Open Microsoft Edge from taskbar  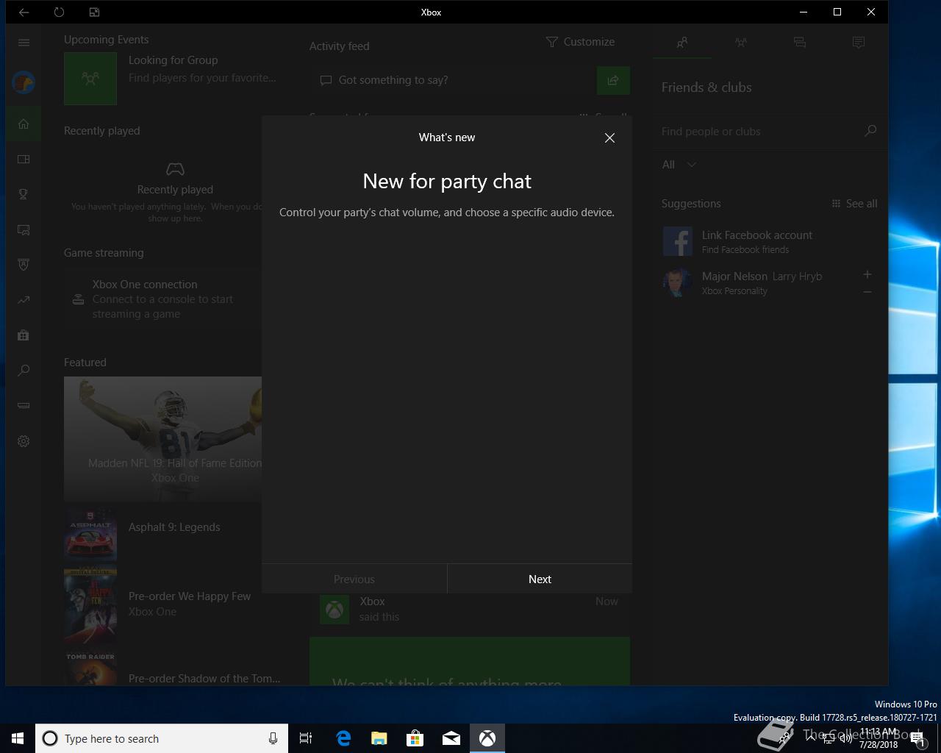tap(343, 738)
